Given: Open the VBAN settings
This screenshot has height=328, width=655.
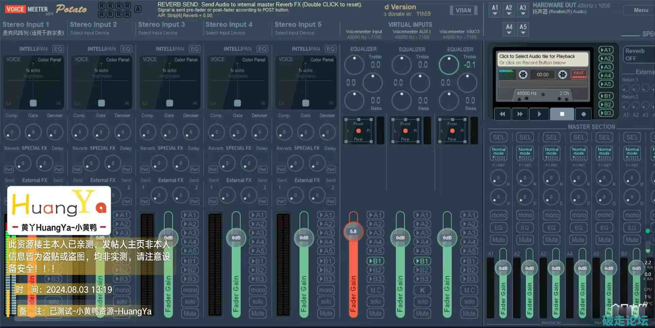Looking at the screenshot, I should 463,10.
